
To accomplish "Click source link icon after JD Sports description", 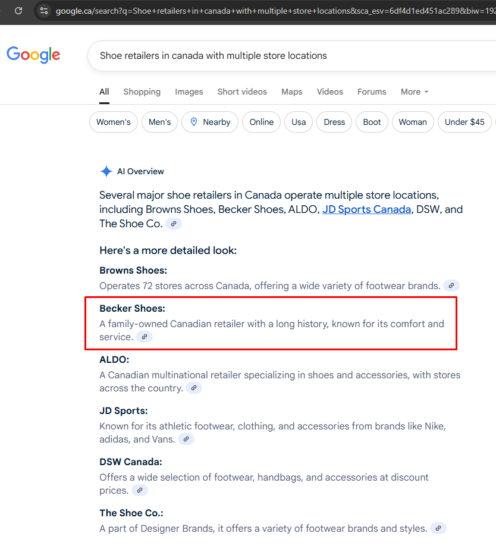I will (x=186, y=439).
